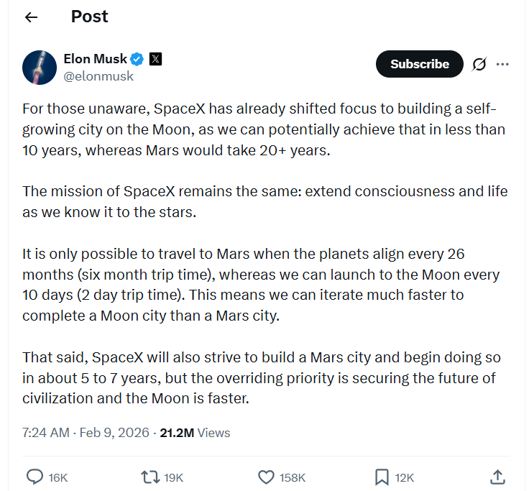Screen dimensions: 529x491
Task: Open share options via share icon
Action: (x=497, y=477)
